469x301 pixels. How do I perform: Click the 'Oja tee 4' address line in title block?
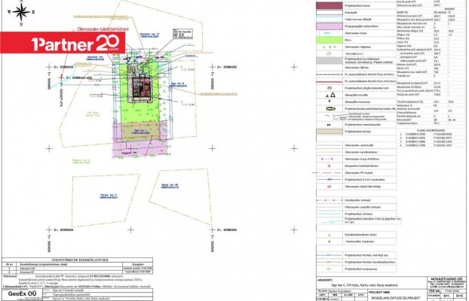[x=365, y=285]
